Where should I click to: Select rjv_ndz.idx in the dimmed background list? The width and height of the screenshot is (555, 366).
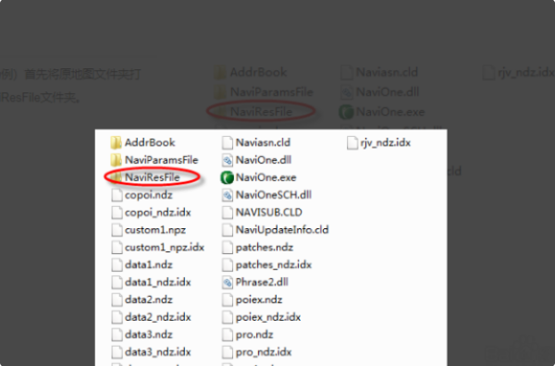(526, 72)
